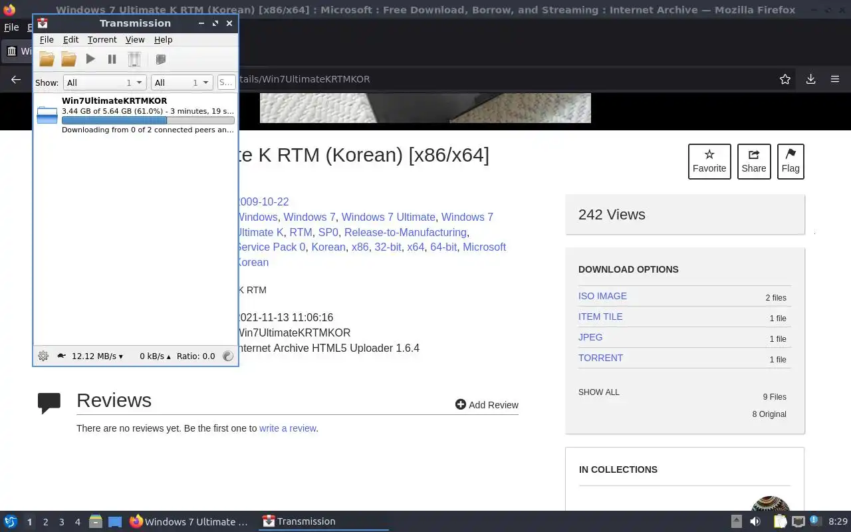Click the removable media eject tray icon
Viewport: 851px width, 532px height.
736,521
